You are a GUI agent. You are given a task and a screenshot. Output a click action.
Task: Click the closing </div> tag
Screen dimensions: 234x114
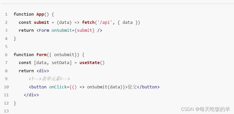pyautogui.click(x=31, y=95)
